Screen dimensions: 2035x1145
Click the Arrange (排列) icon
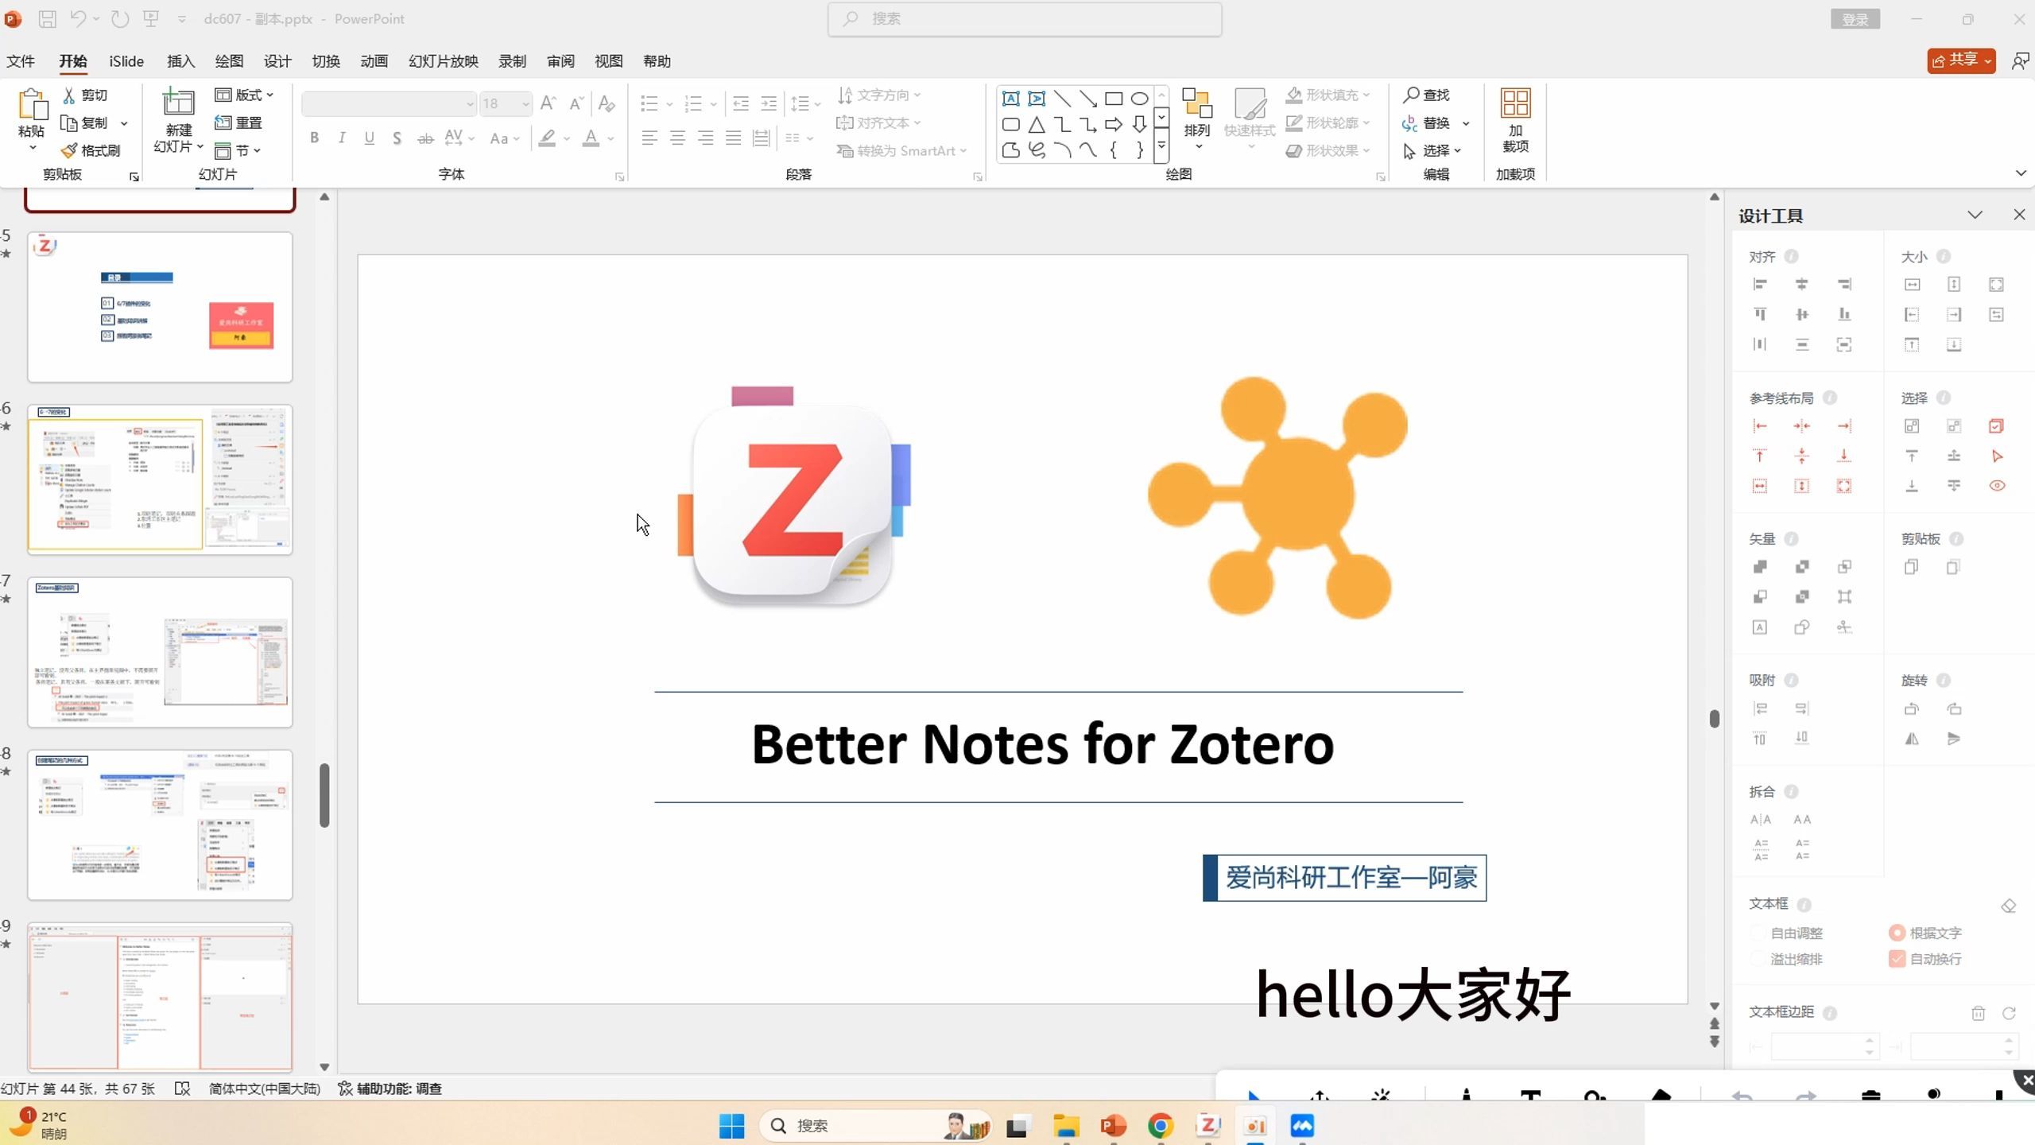1196,103
